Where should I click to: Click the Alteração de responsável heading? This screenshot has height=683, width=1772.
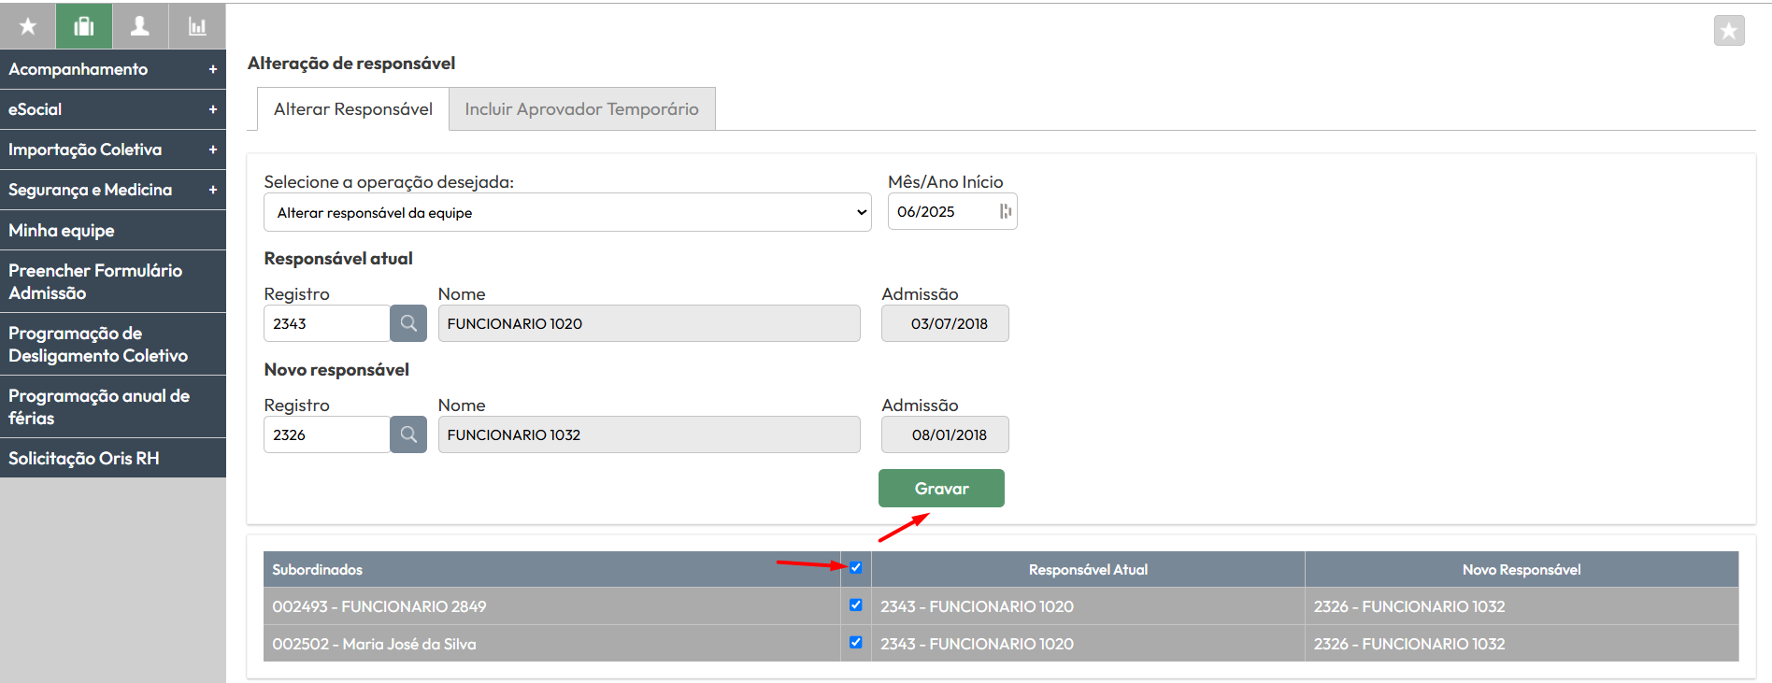tap(351, 63)
